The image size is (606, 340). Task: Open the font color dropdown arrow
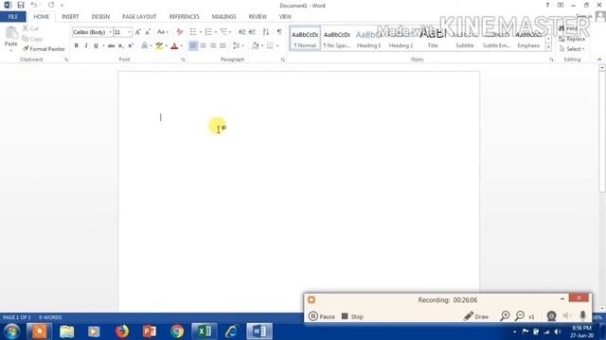pos(181,46)
